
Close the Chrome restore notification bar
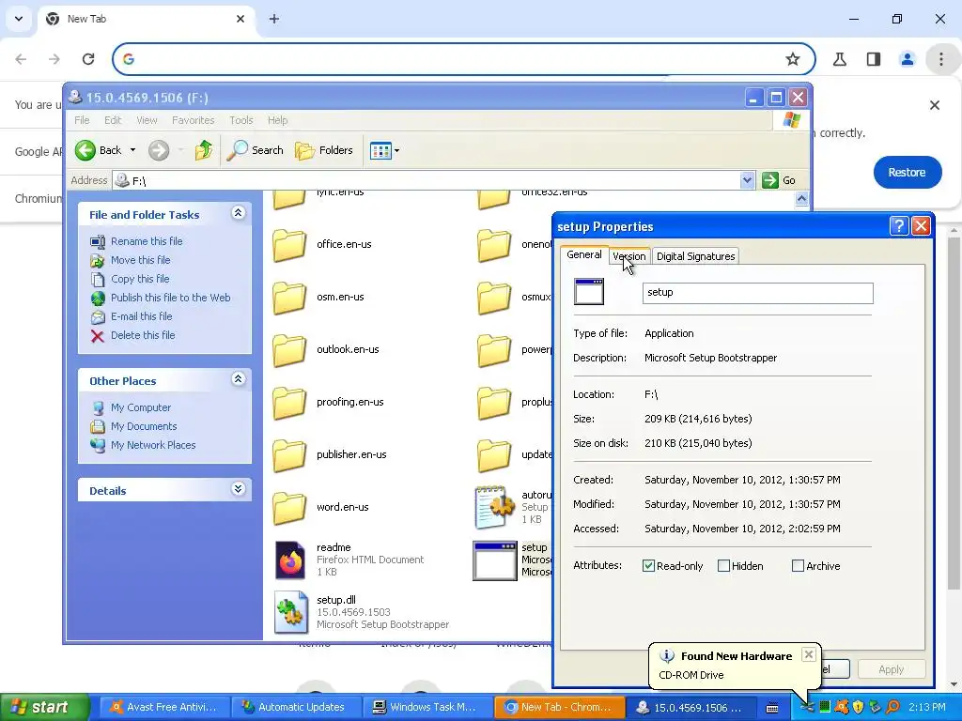pos(935,105)
